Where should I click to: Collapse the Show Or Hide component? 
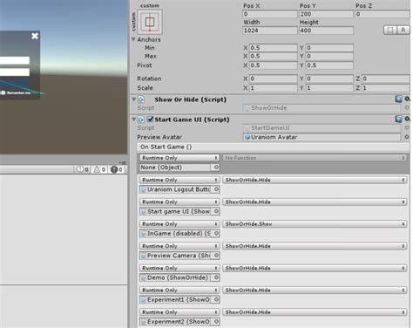[134, 99]
